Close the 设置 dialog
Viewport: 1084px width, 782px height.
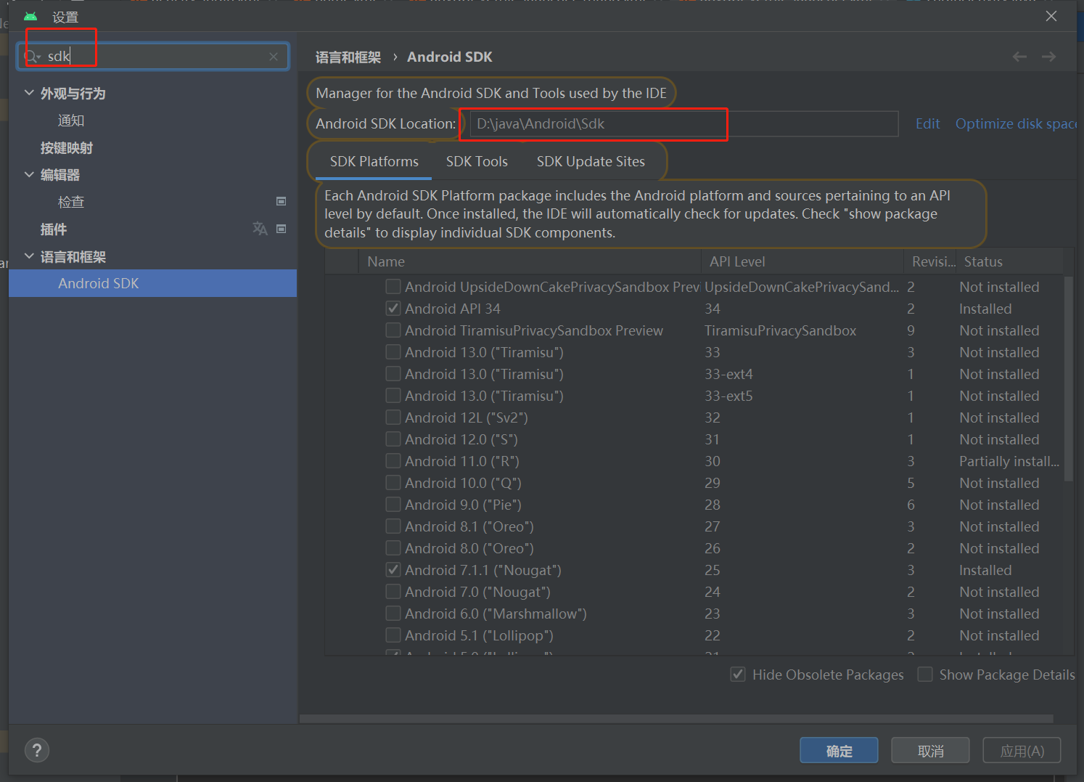click(1051, 16)
